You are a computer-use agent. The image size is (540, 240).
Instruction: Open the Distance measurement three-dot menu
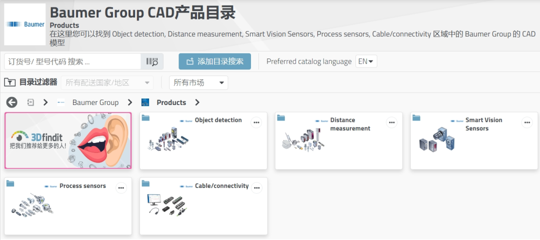point(391,122)
